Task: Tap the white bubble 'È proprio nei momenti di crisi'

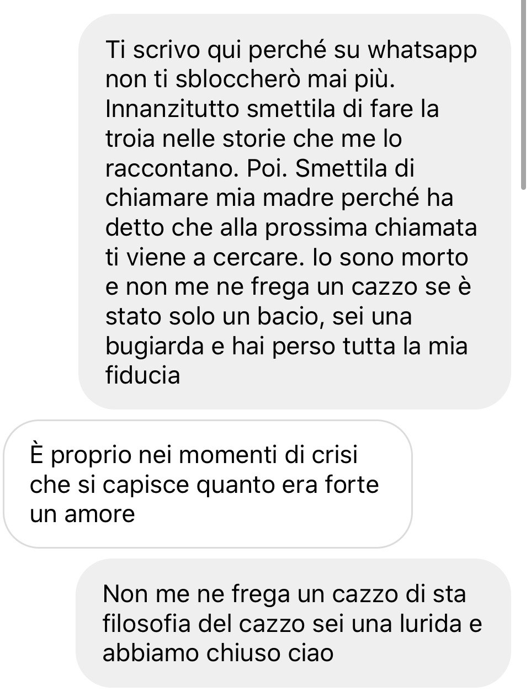Action: pos(208,484)
